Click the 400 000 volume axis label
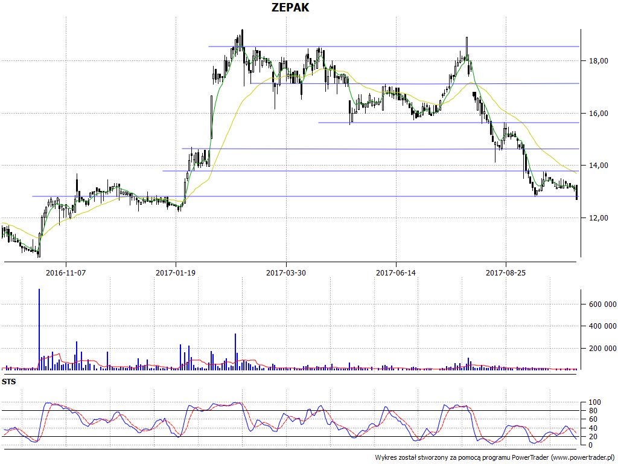 tap(603, 326)
